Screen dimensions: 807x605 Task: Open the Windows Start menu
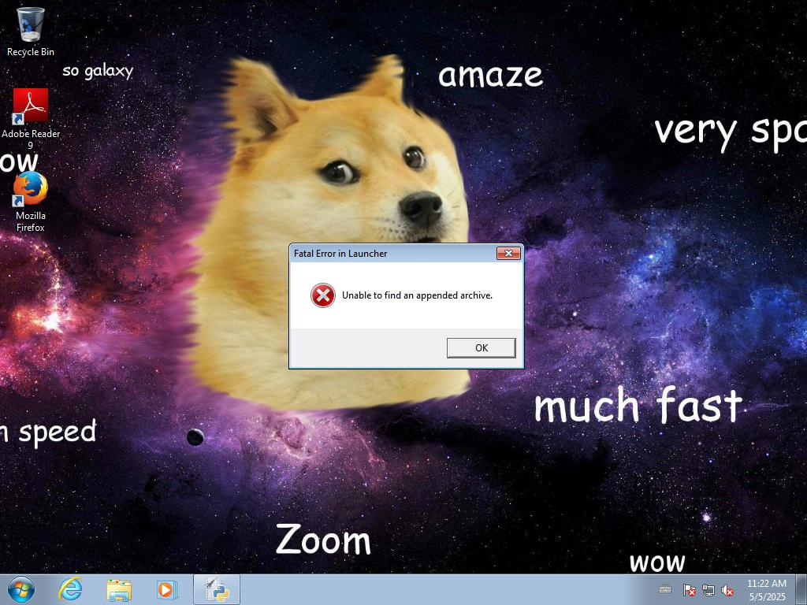[x=21, y=589]
